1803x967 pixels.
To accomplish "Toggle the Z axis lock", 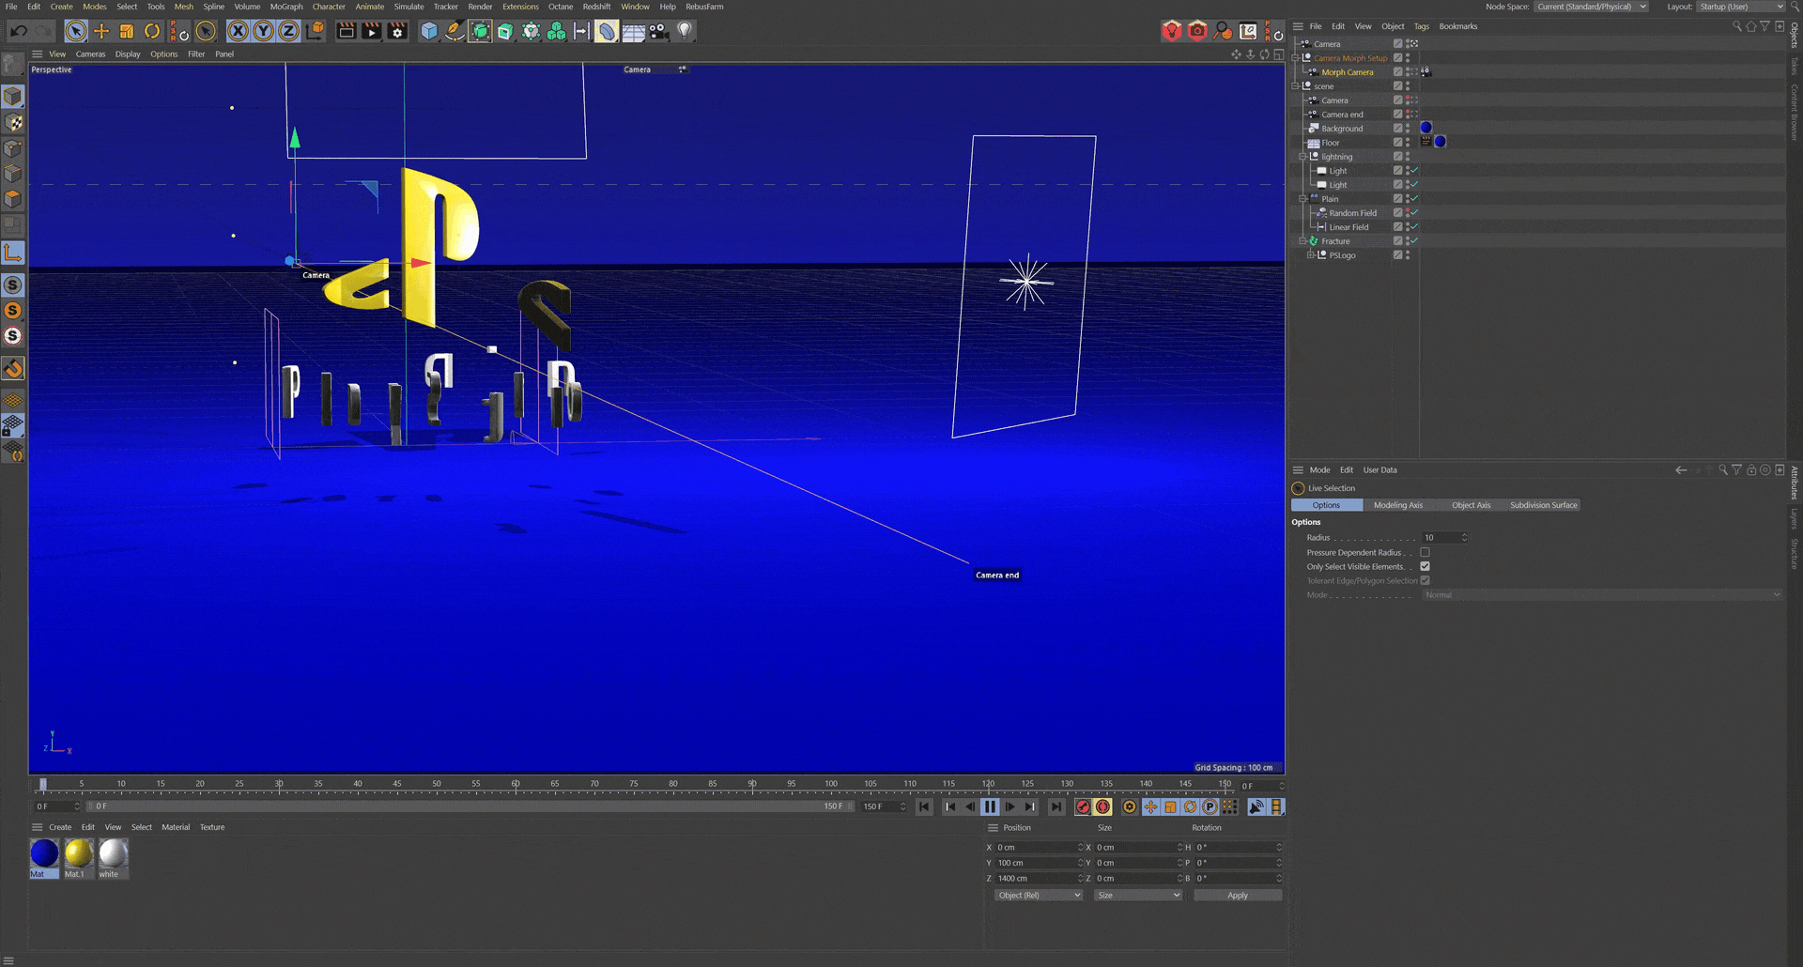I will pyautogui.click(x=289, y=31).
